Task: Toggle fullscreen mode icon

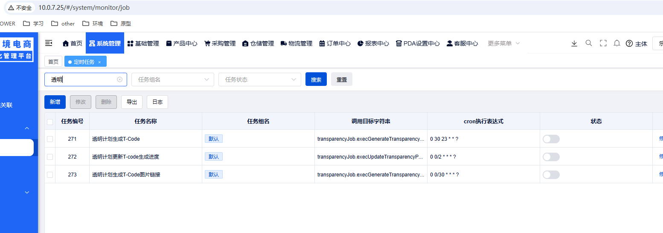Action: 603,43
